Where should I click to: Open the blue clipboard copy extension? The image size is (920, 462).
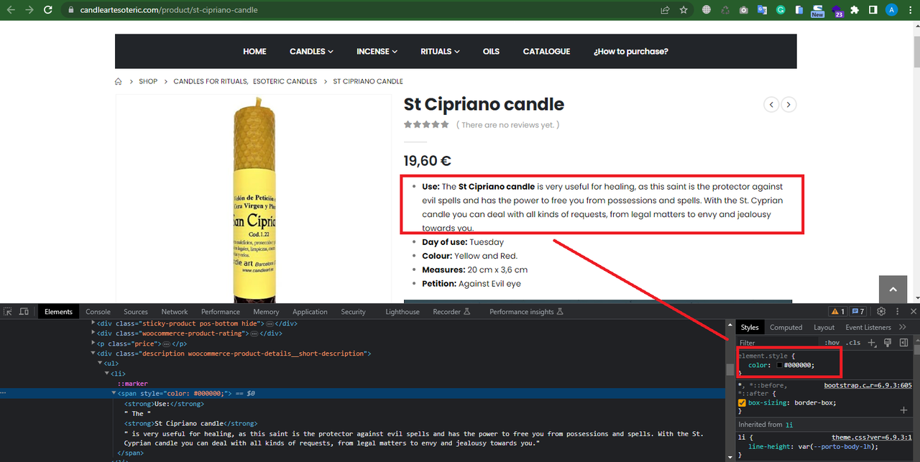(x=799, y=10)
